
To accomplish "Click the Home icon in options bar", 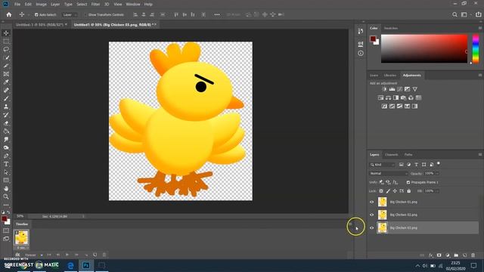I will pyautogui.click(x=9, y=14).
